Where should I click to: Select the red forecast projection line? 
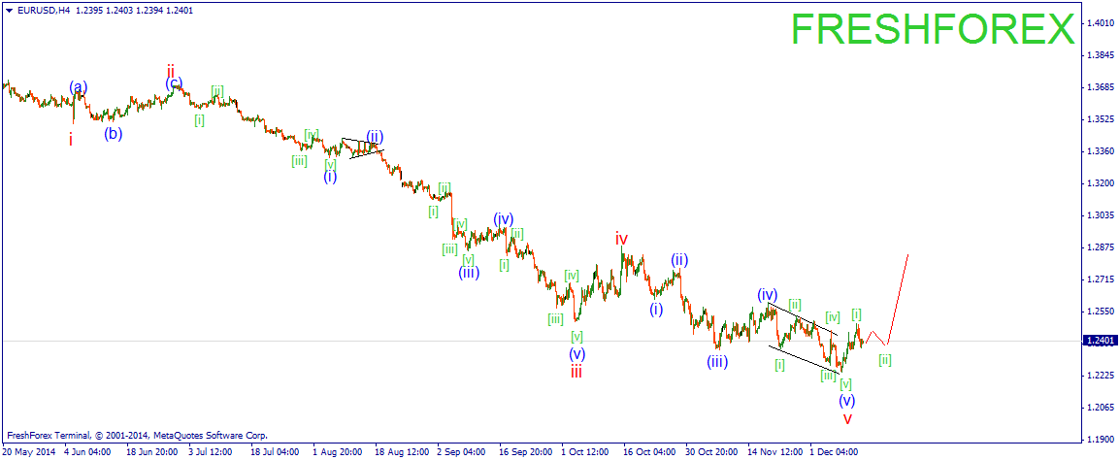click(x=899, y=291)
